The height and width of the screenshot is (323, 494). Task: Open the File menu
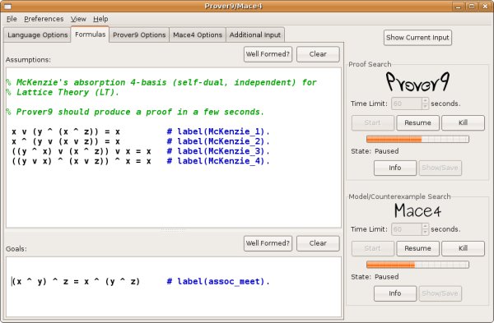point(12,19)
